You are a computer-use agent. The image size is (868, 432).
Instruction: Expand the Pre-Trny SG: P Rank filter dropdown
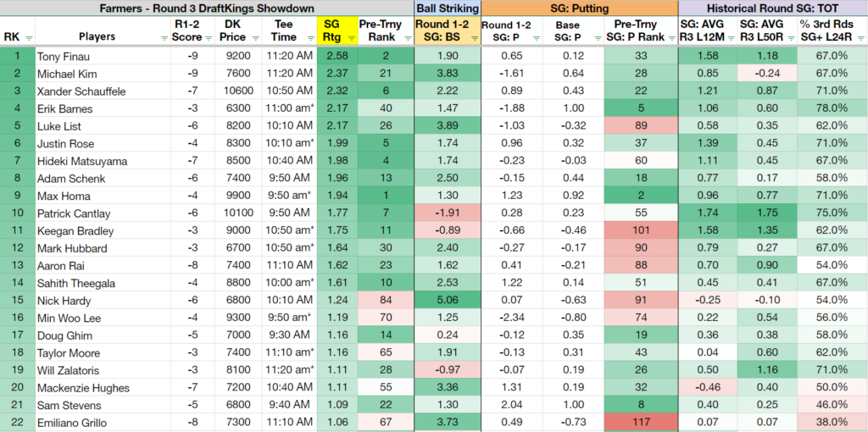click(x=671, y=38)
